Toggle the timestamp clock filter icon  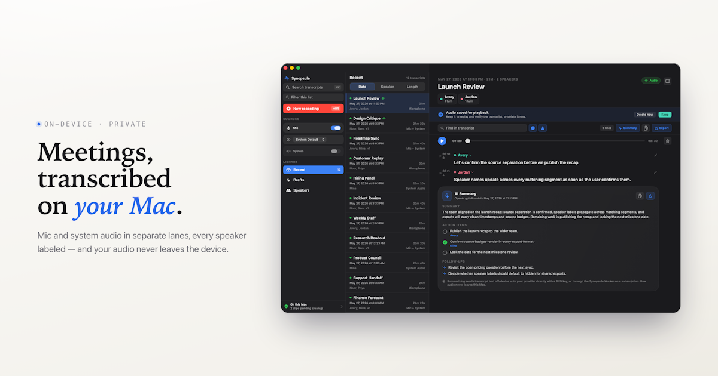(533, 128)
